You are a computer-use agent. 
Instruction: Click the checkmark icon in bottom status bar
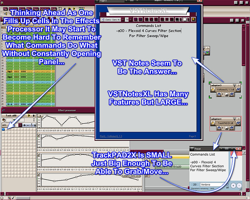click(13, 198)
